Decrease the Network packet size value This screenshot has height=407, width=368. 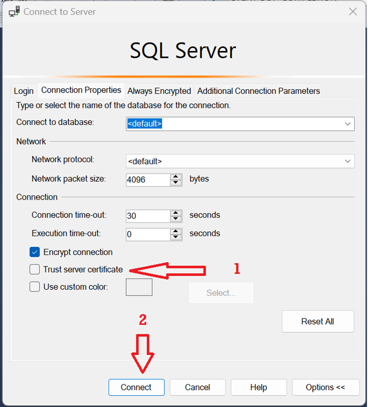pos(176,183)
